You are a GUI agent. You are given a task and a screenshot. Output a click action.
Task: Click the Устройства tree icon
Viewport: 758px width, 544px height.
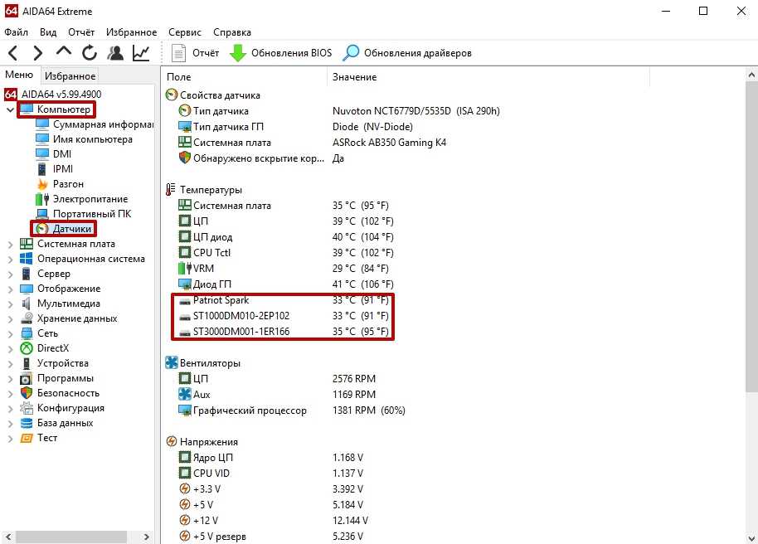[27, 363]
